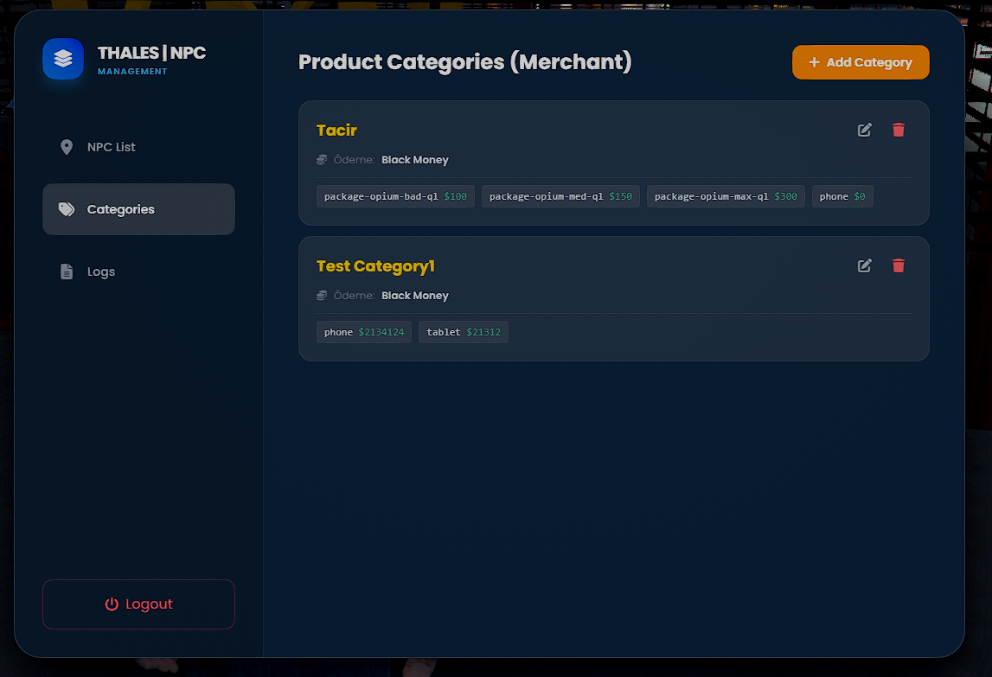Click the THALES | NPC title text
Viewport: 992px width, 677px height.
(152, 53)
